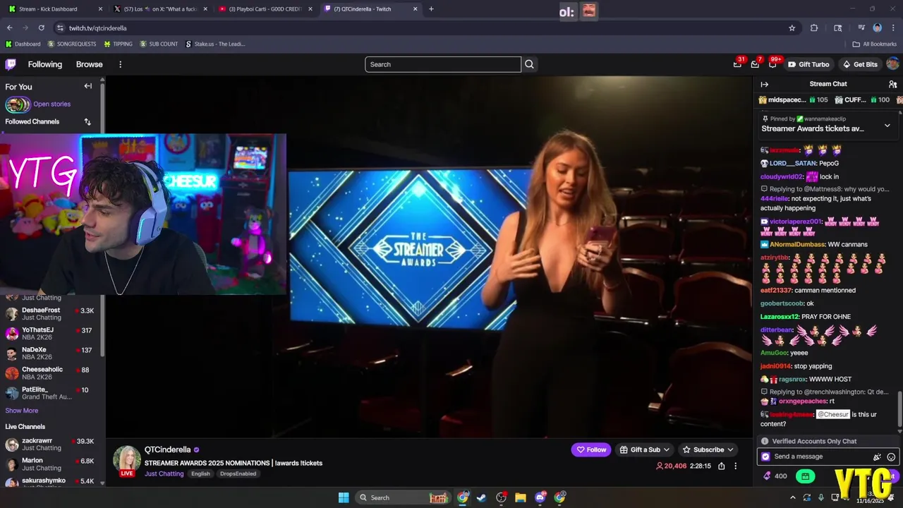Image resolution: width=903 pixels, height=508 pixels.
Task: Open chat community users icon
Action: pyautogui.click(x=892, y=84)
